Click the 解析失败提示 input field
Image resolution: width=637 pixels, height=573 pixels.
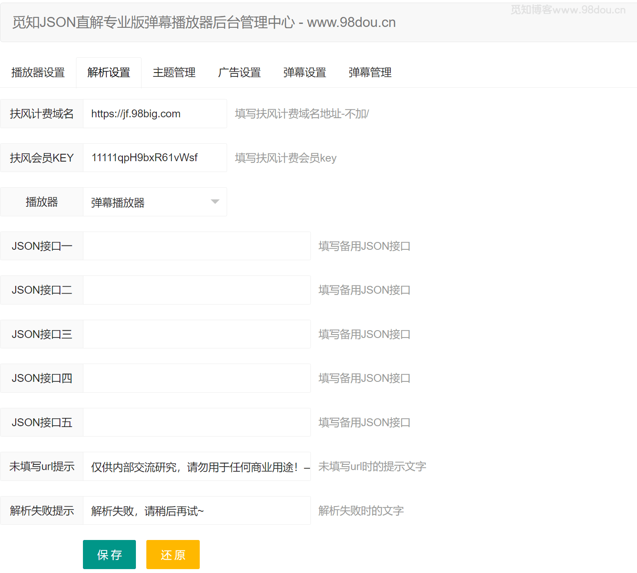point(197,511)
